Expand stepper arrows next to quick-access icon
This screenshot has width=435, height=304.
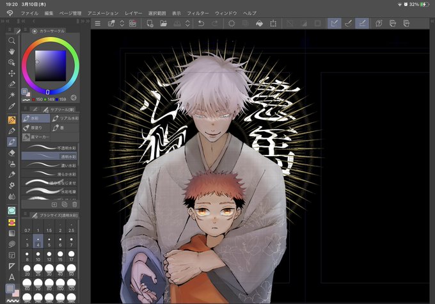[x=122, y=24]
